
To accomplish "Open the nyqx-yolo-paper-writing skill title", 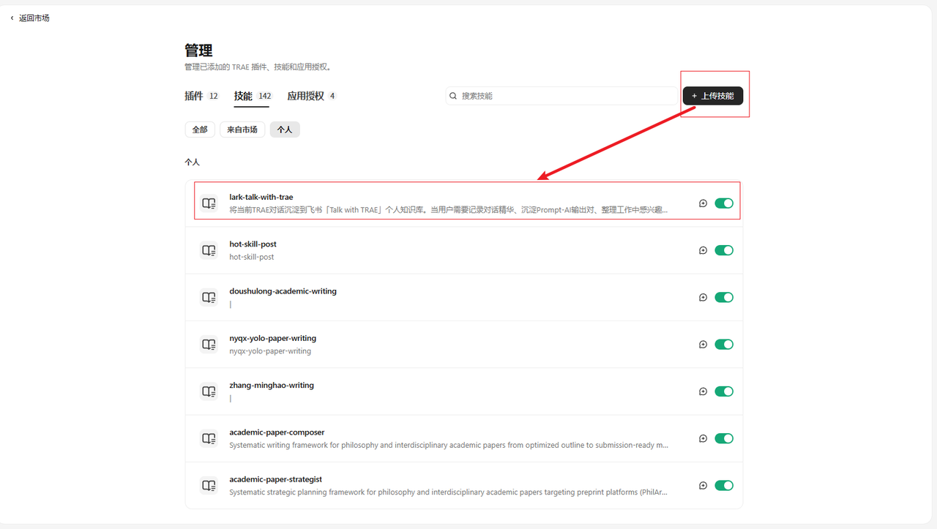I will (x=272, y=338).
